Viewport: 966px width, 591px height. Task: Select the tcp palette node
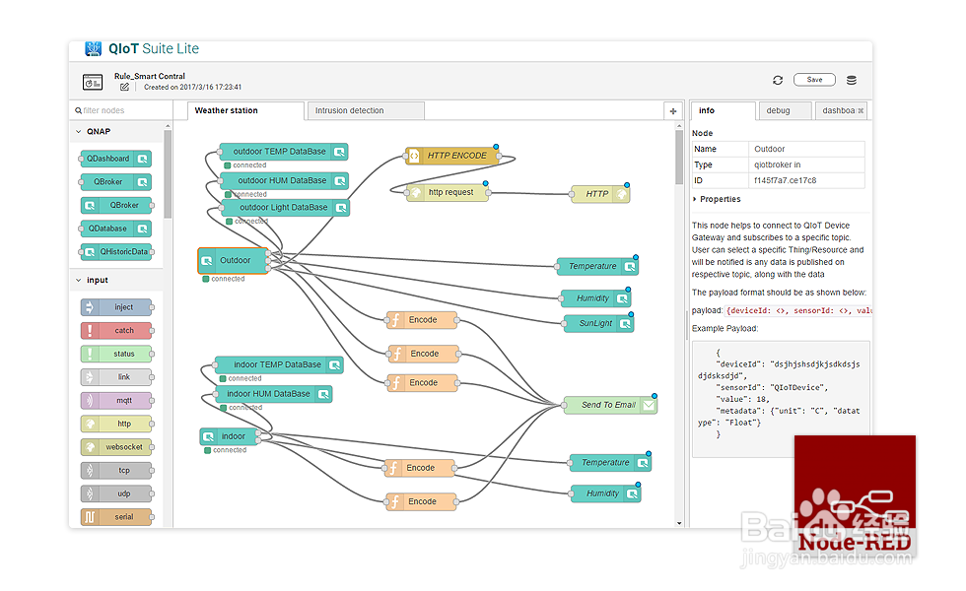[116, 471]
